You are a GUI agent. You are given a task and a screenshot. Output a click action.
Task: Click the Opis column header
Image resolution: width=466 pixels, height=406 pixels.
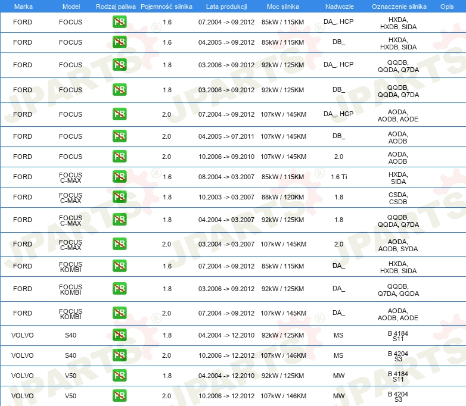coord(447,7)
